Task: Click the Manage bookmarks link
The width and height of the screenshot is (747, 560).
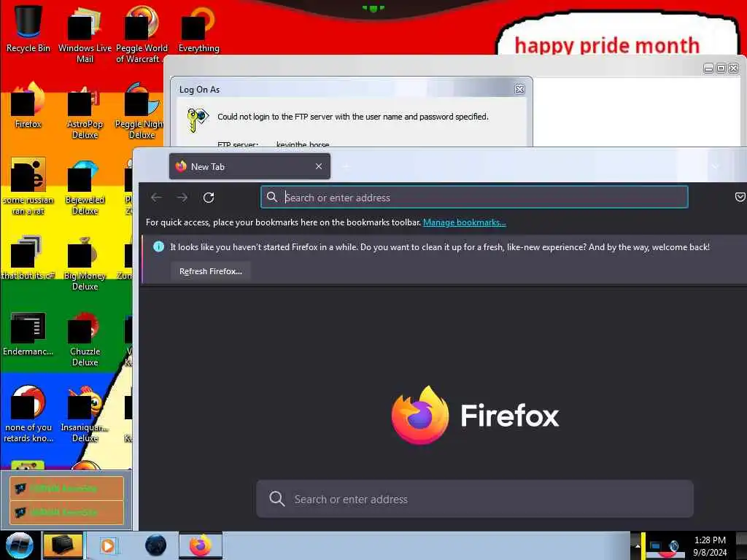Action: tap(465, 222)
